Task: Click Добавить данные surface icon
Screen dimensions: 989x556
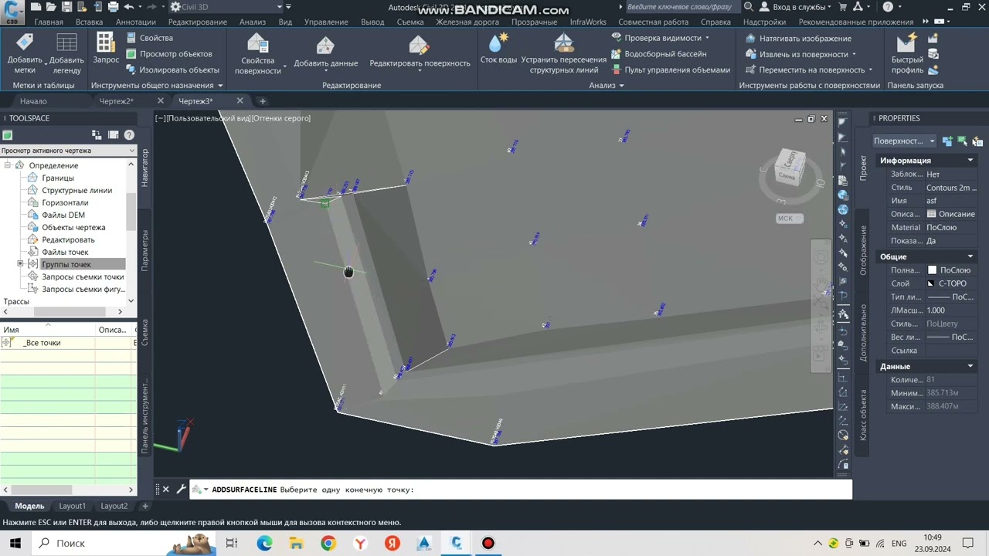Action: (325, 45)
